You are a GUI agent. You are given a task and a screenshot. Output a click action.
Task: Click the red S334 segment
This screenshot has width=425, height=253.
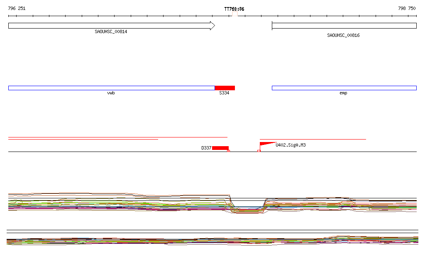225,88
